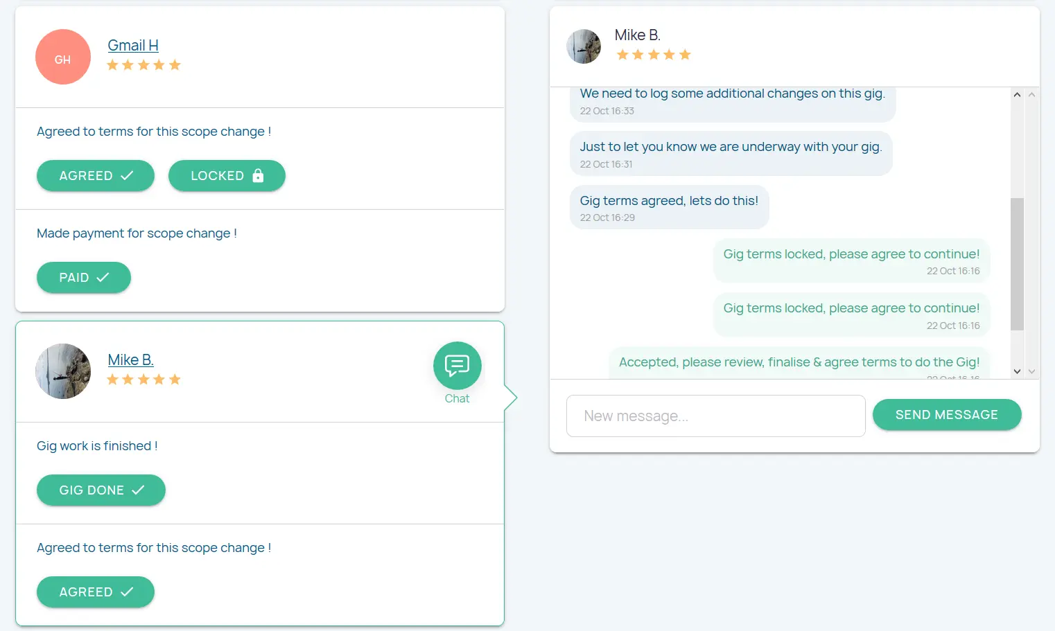Click the checkmark on PAID button
Image resolution: width=1055 pixels, height=631 pixels.
coord(103,277)
